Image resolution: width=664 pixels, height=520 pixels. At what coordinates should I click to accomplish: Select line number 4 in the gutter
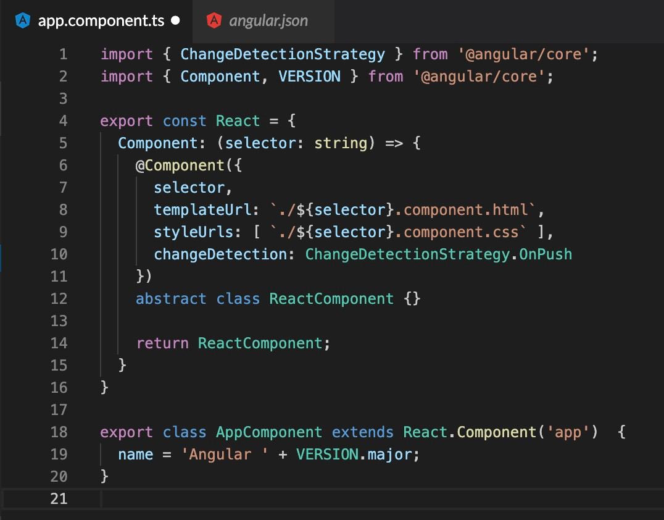tap(63, 121)
